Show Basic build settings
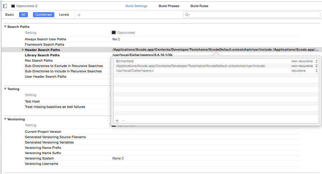Viewport: 322px width, 174px height. click(10, 15)
